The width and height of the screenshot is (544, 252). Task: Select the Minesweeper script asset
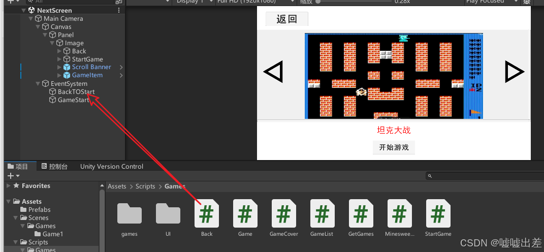[x=400, y=217]
